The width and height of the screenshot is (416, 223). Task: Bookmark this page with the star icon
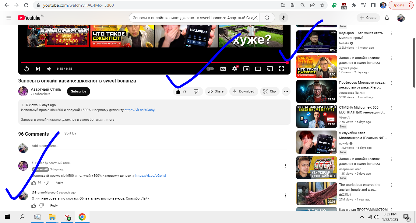(x=322, y=5)
